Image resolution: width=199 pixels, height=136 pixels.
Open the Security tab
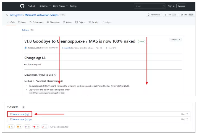click(93, 22)
